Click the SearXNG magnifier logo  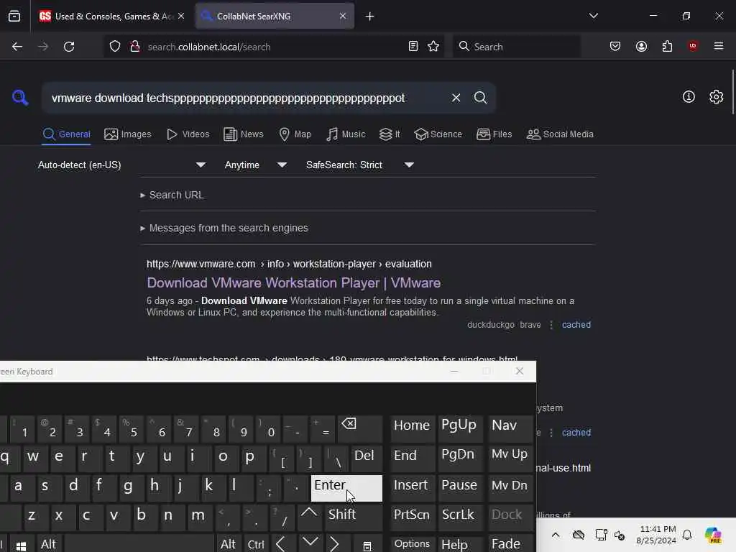click(20, 98)
